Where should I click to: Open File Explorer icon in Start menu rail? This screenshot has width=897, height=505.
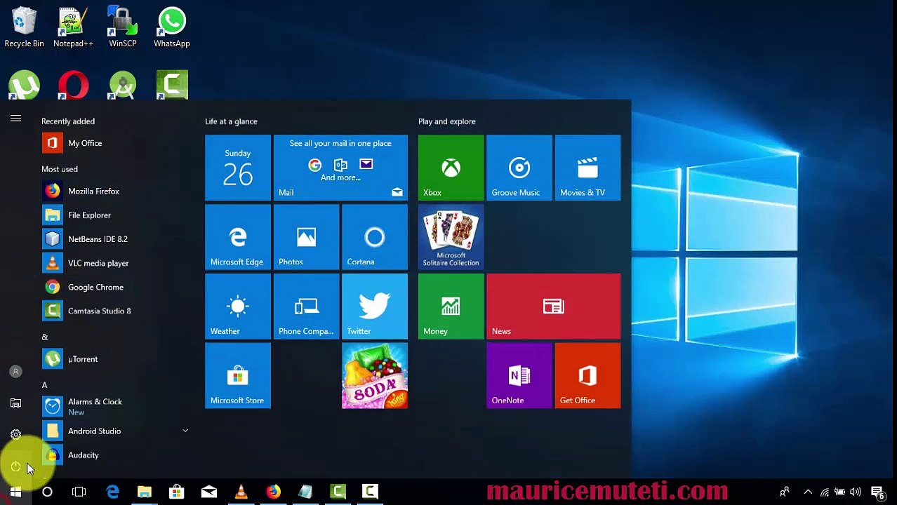pyautogui.click(x=15, y=403)
